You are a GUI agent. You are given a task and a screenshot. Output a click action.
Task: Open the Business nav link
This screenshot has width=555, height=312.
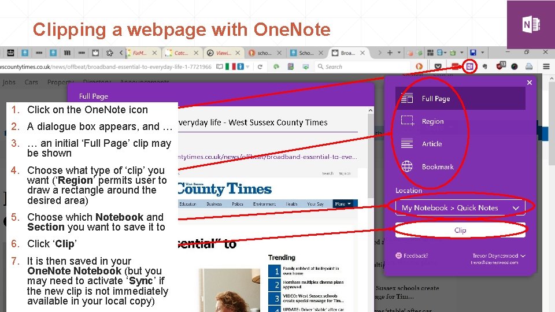tap(214, 204)
